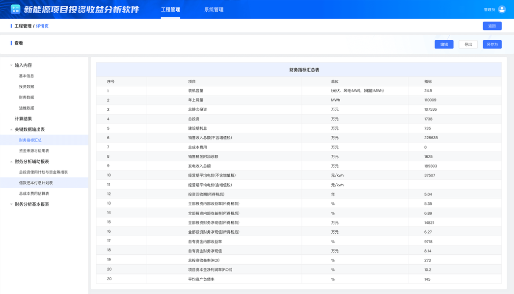Click the 销售税金附加总额 cell

203,157
